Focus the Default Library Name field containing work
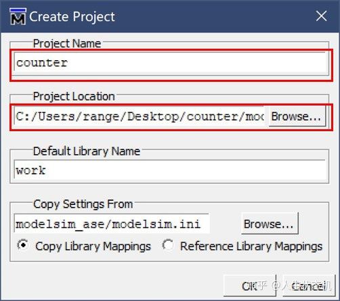The width and height of the screenshot is (340, 301). click(x=171, y=170)
